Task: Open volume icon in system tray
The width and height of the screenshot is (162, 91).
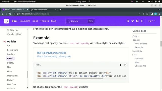Action: [x=152, y=2]
